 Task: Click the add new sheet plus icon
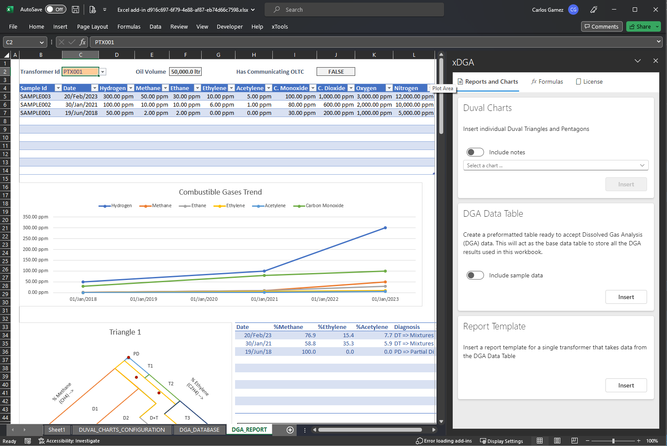click(290, 430)
